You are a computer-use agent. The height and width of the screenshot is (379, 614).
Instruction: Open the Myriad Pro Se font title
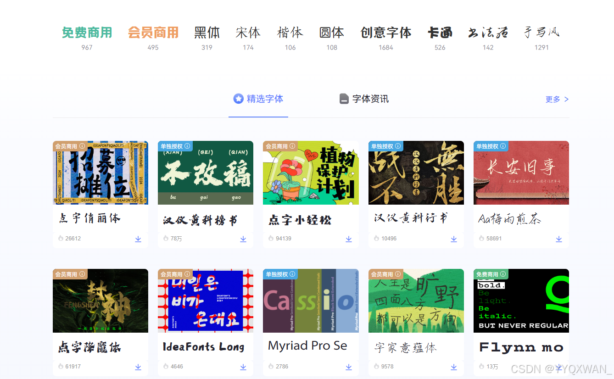point(307,346)
